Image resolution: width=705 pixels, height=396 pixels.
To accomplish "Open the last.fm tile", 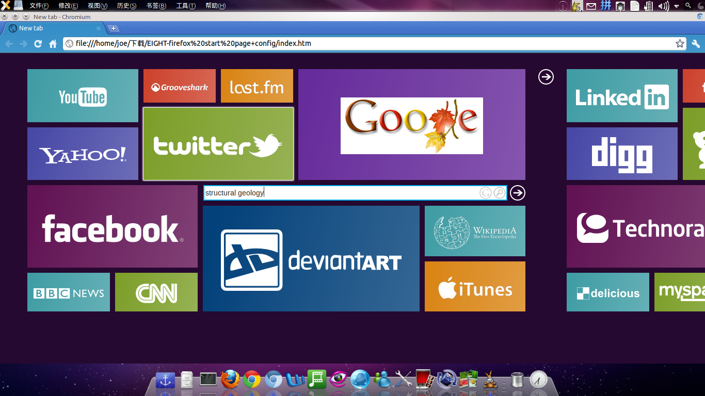I will point(257,86).
